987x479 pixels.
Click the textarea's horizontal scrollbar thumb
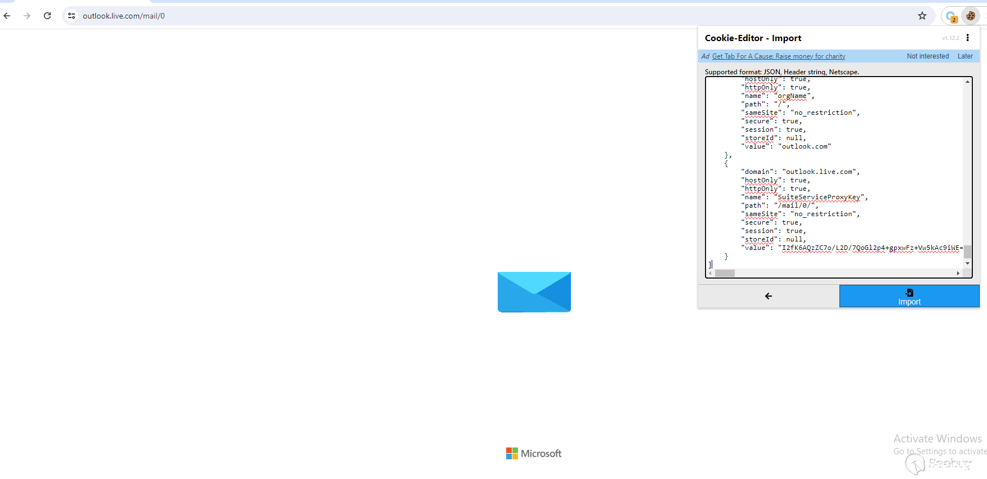(x=725, y=273)
